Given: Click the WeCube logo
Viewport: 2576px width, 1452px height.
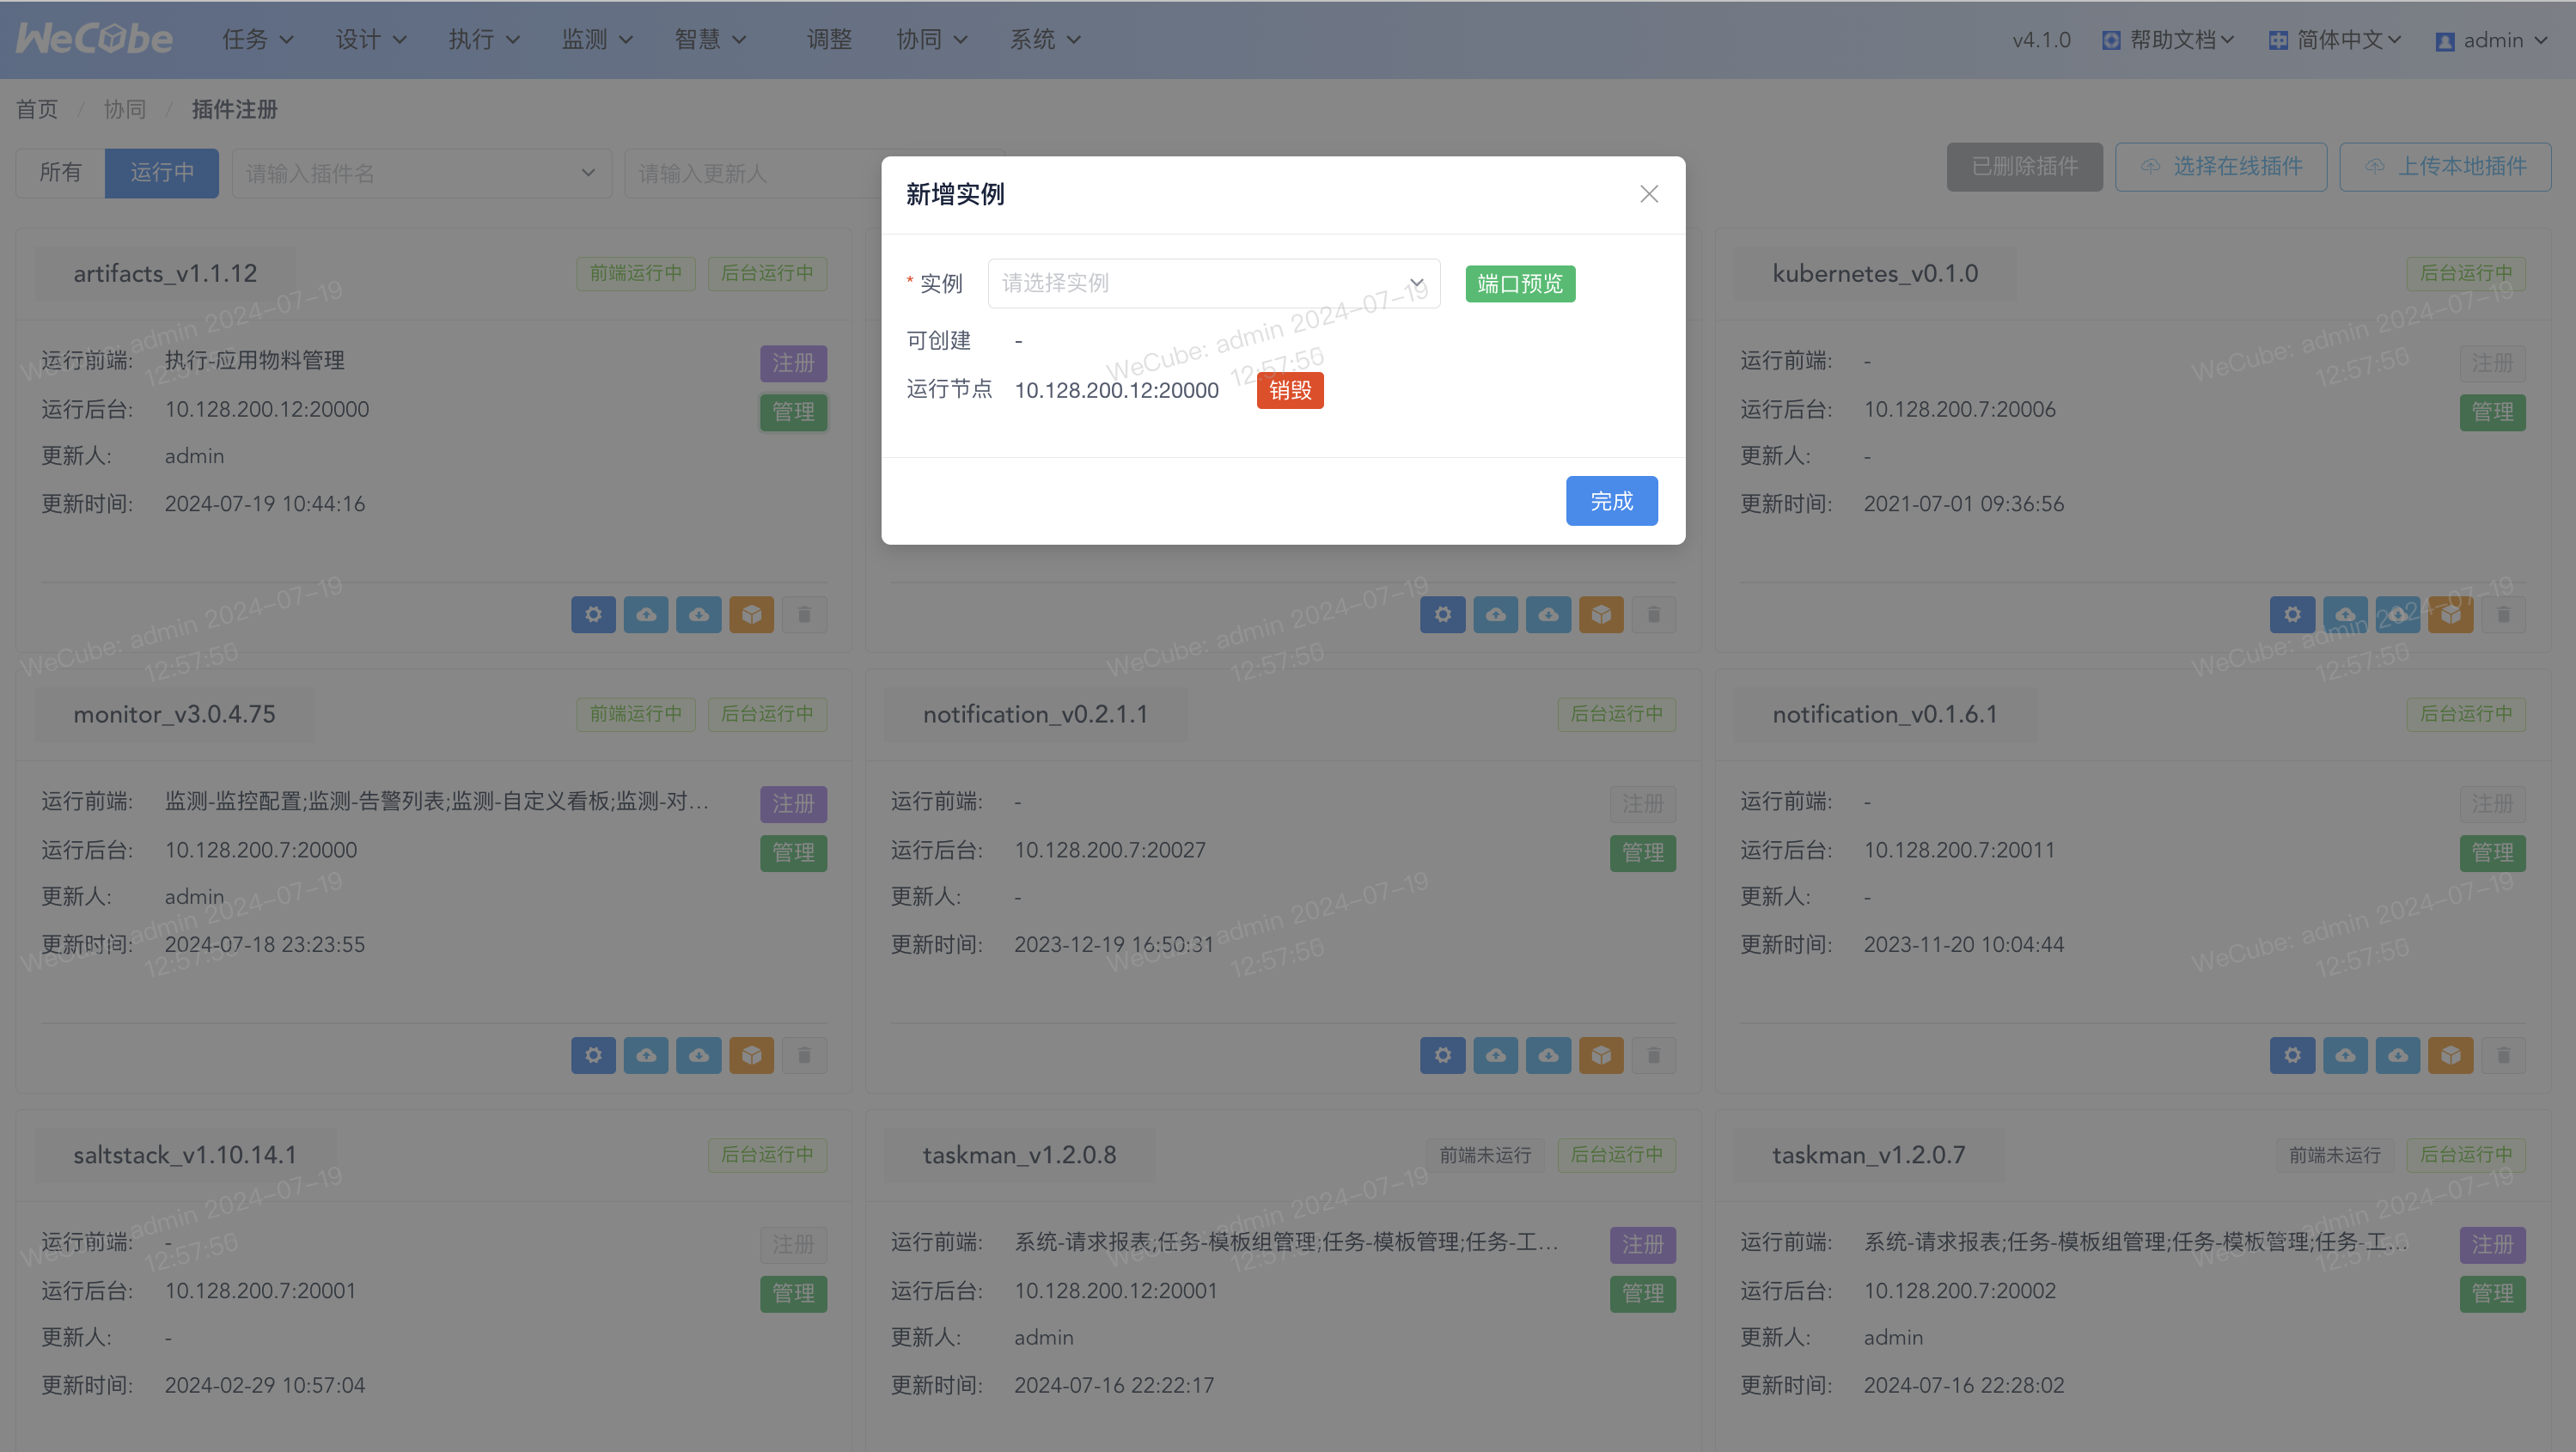Looking at the screenshot, I should 94,38.
